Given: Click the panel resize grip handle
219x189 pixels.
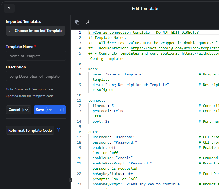Looking at the screenshot, I should 71,180.
